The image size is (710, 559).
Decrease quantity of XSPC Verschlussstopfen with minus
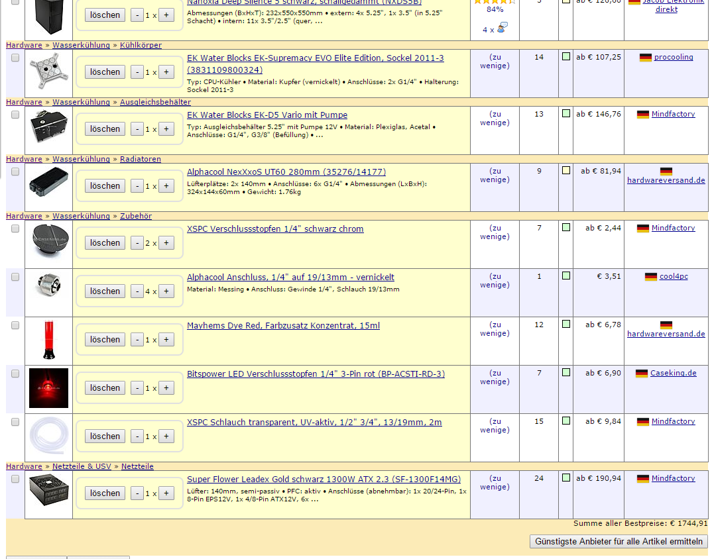137,243
